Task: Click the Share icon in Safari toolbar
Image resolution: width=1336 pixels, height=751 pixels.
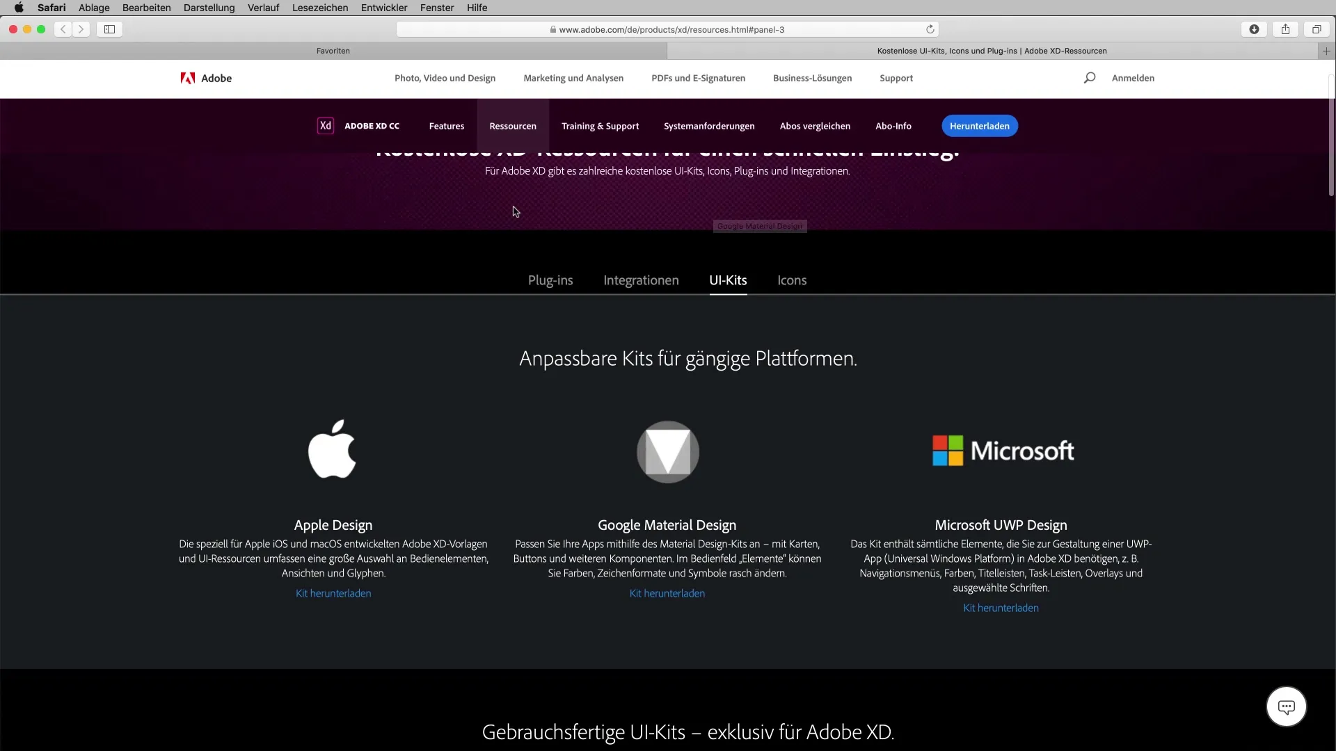Action: [x=1285, y=29]
